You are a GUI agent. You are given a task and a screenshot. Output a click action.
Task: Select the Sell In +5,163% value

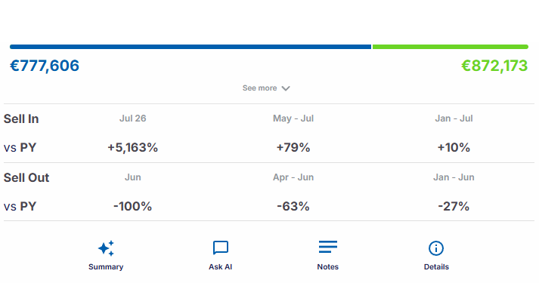[x=133, y=147]
